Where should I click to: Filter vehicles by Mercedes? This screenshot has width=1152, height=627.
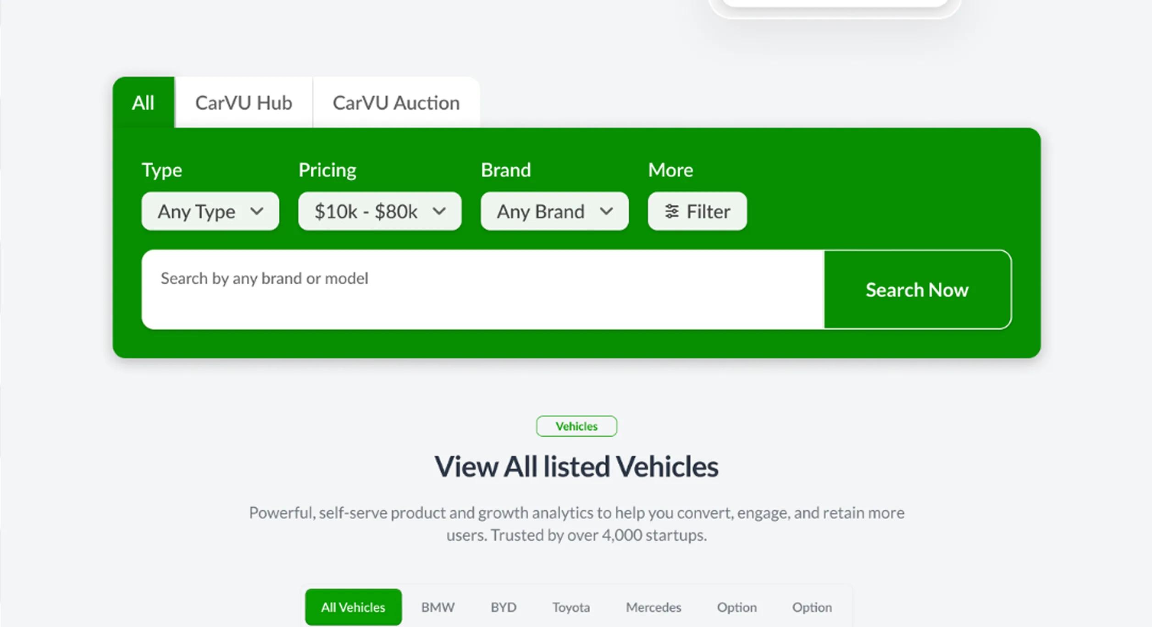pyautogui.click(x=654, y=607)
